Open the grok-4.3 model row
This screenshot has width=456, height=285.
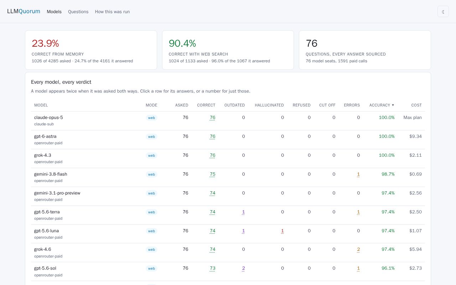(228, 159)
